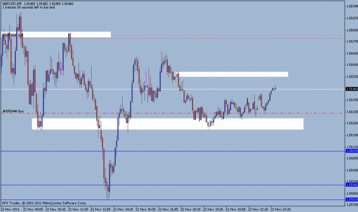Select the blue horizontal line at 1.55902
The width and height of the screenshot is (358, 212).
174,185
